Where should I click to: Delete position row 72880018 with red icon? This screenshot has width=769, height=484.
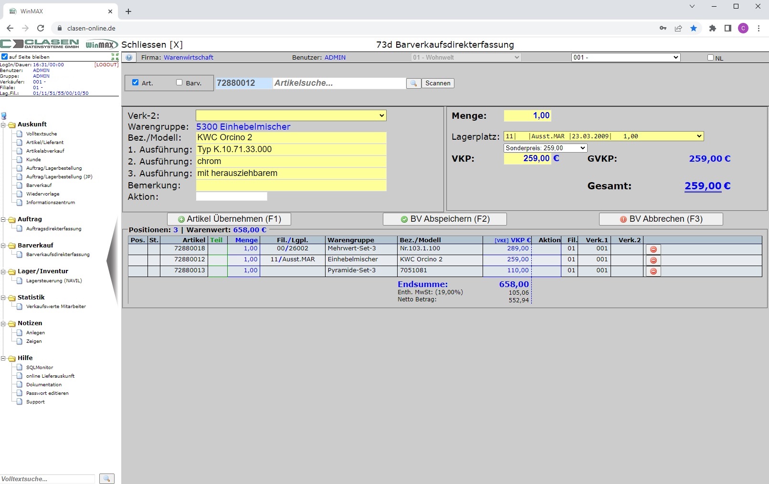click(x=653, y=249)
